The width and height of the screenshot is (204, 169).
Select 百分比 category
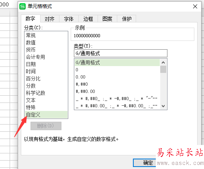click(x=46, y=78)
